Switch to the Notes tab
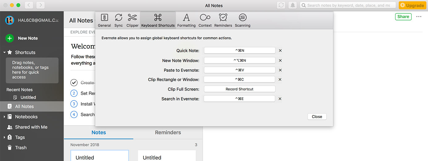Screen dimensions: 428x161 tap(99, 132)
